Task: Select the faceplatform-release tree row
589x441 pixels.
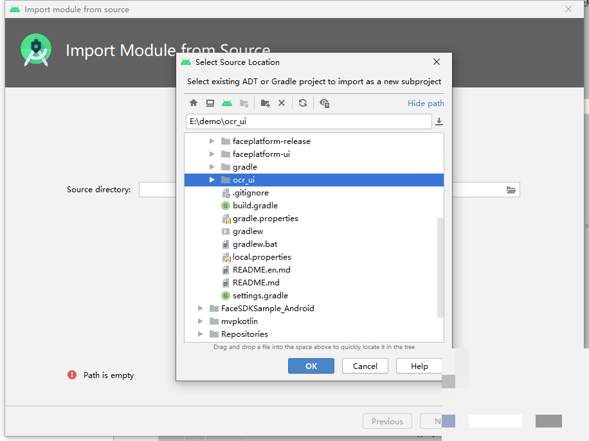Action: [x=314, y=141]
